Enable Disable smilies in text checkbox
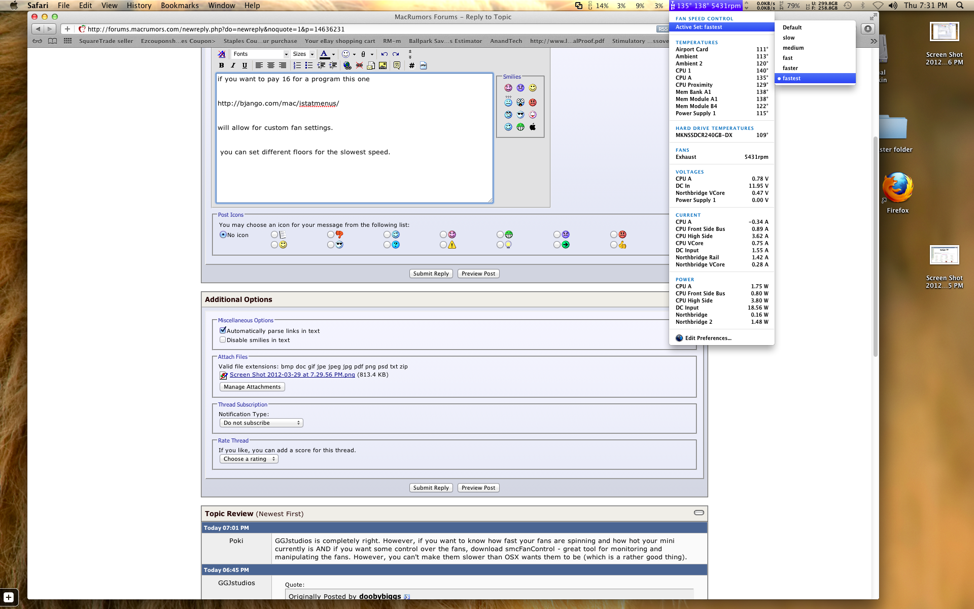The width and height of the screenshot is (974, 609). pyautogui.click(x=223, y=340)
